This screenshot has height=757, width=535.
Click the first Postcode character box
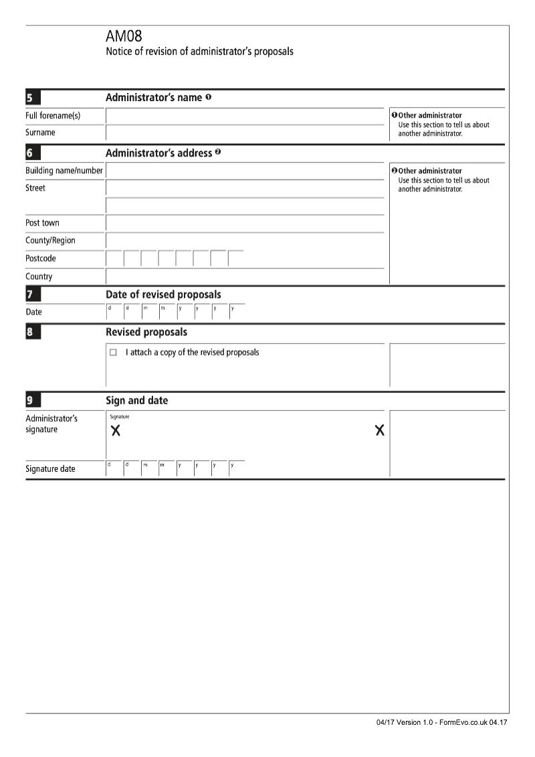[x=114, y=259]
